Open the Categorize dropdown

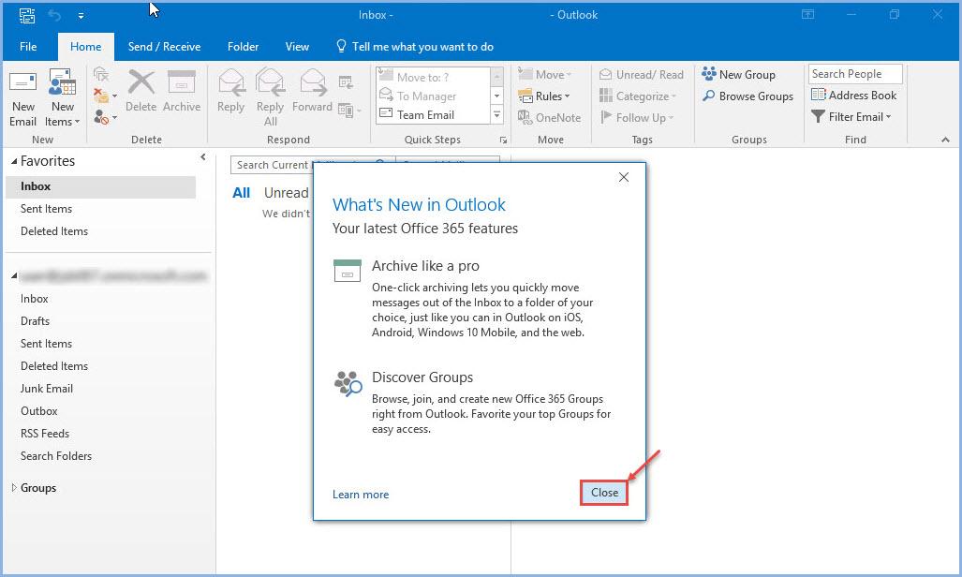(638, 96)
